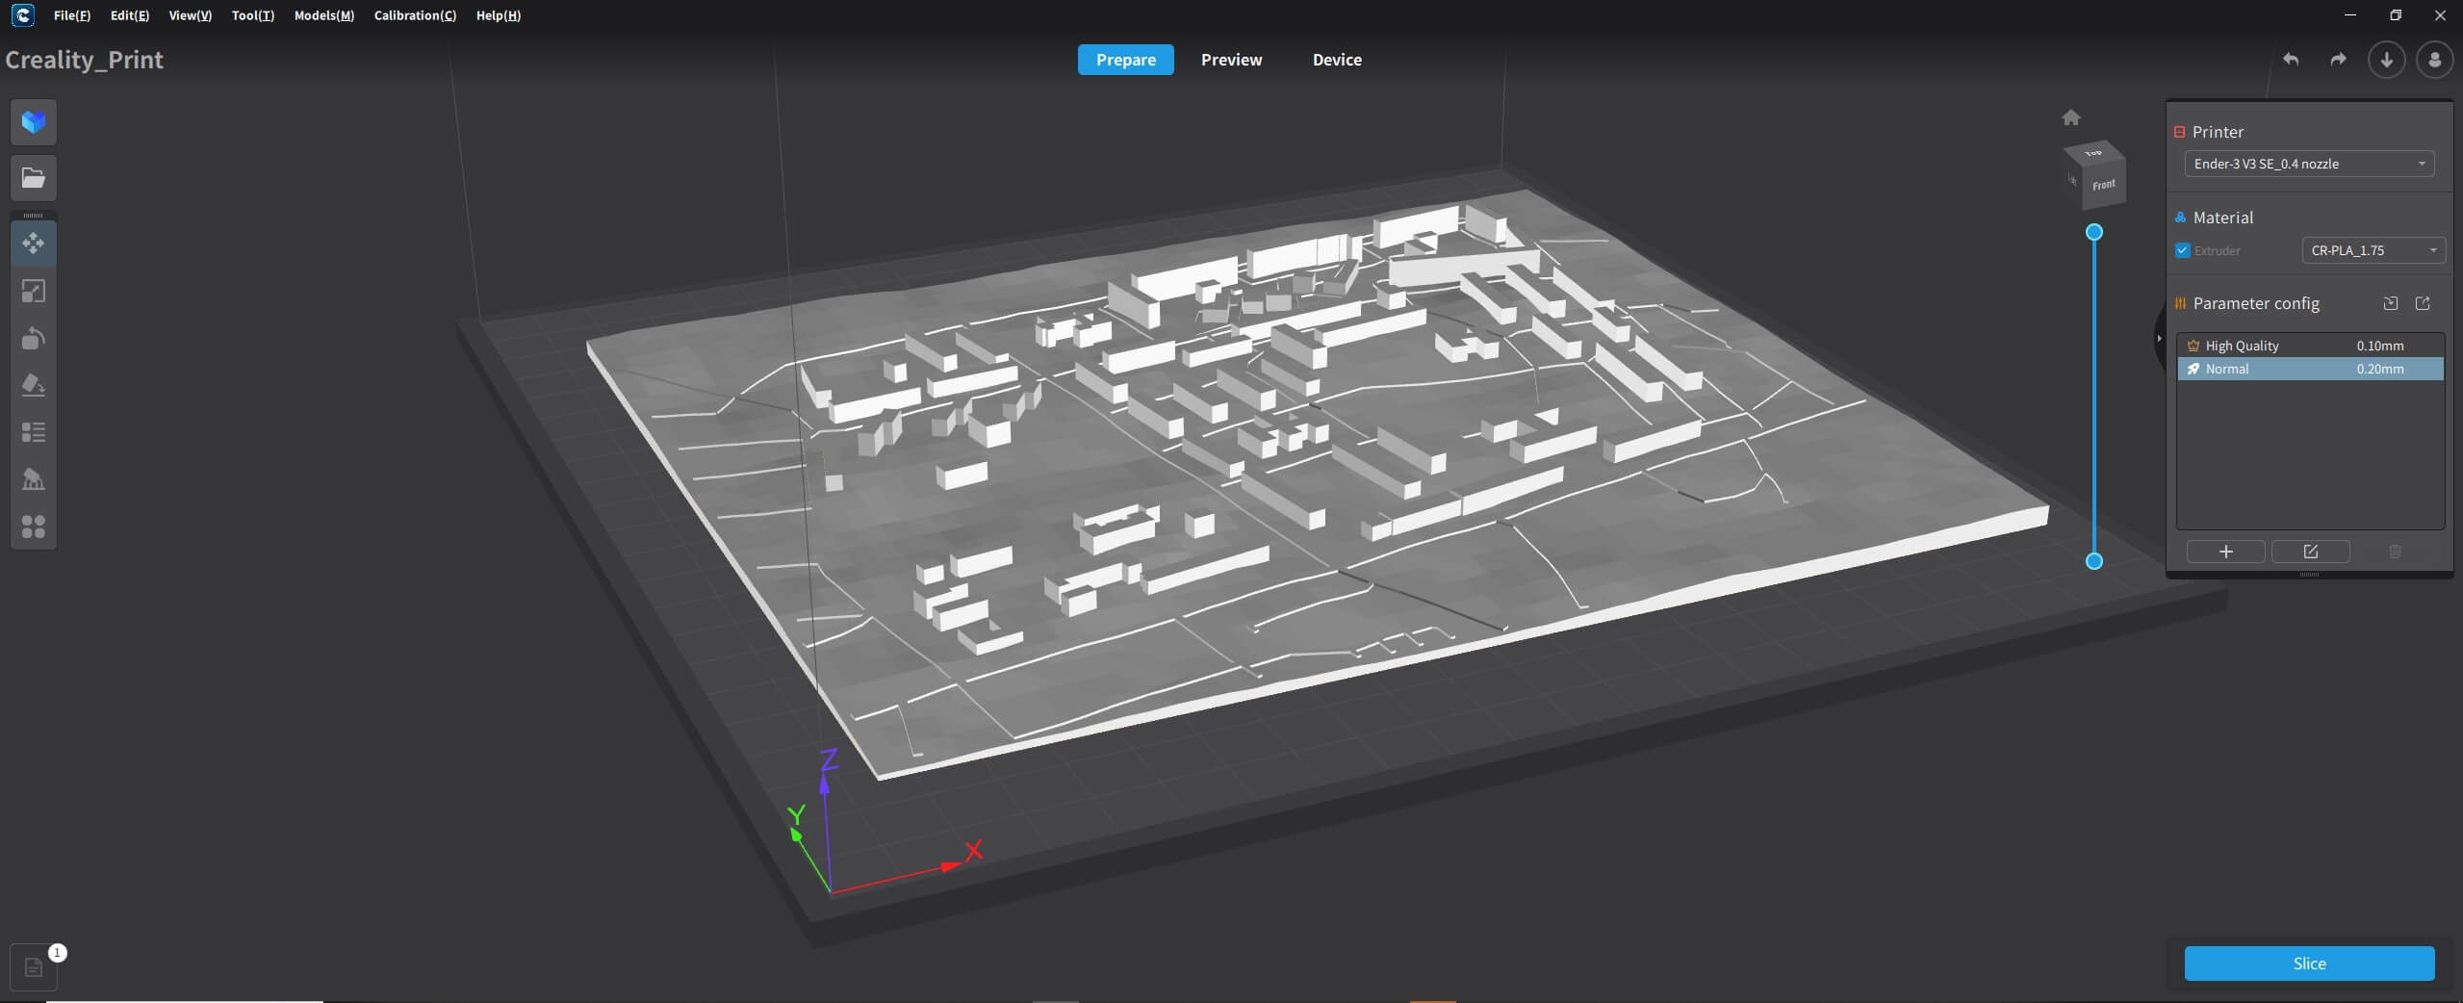
Task: Click the Slice button
Action: 2308,964
